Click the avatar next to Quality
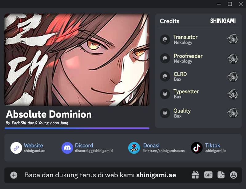The height and width of the screenshot is (189, 246). click(x=232, y=113)
